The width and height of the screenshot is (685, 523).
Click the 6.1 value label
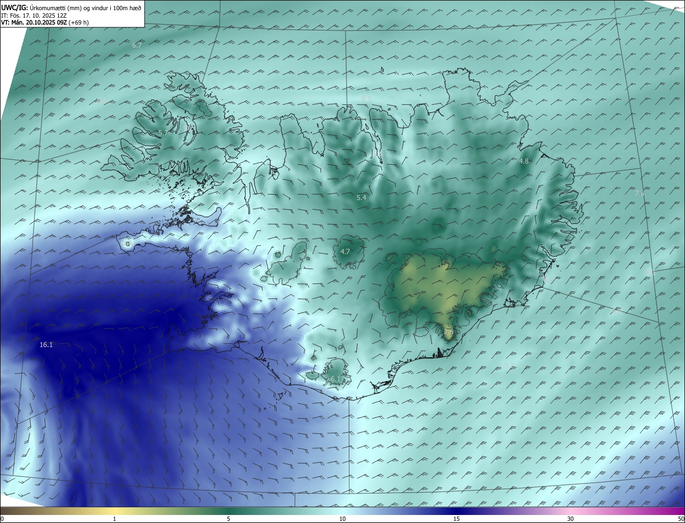pyautogui.click(x=336, y=379)
